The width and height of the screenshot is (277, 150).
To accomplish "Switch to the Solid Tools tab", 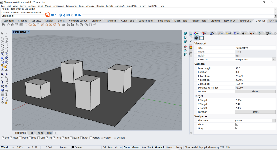I will click(164, 21).
